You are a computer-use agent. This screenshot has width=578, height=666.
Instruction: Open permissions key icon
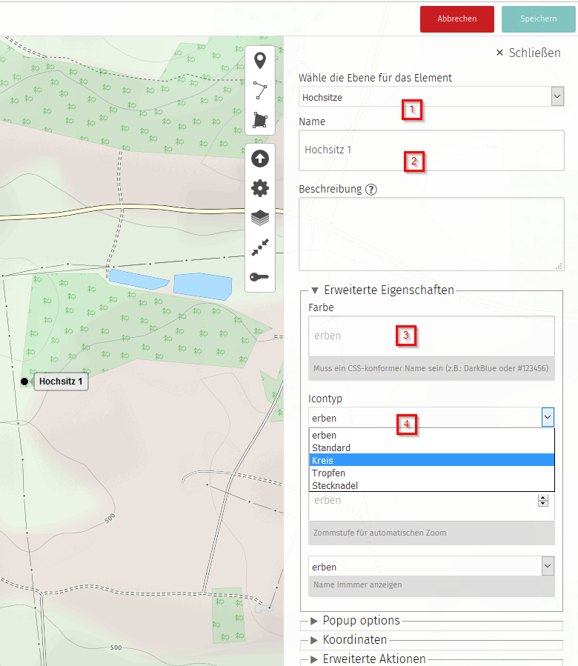[259, 277]
